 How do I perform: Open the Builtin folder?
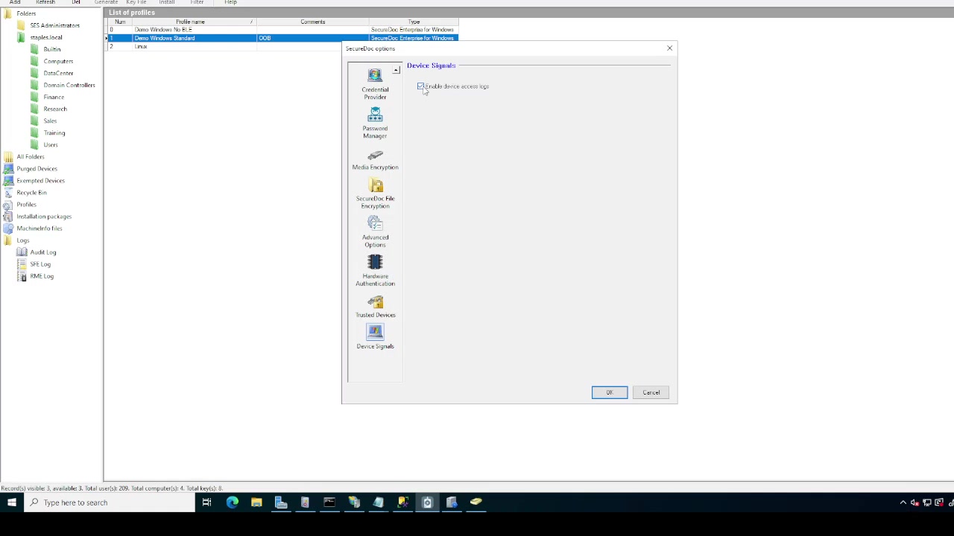pos(51,49)
